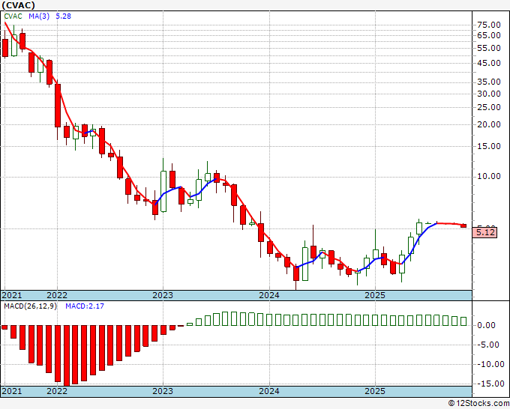Screen dimensions: 510x409
Task: Click the 2024 marker on price timeline
Action: 269,295
